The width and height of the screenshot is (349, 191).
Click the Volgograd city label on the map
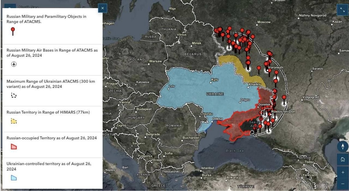coord(311,97)
